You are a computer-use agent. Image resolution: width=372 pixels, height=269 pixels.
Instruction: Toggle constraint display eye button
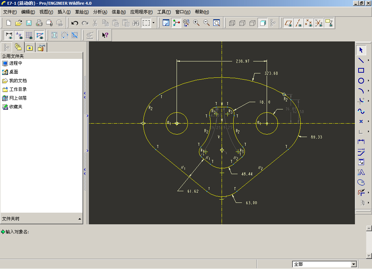(x=19, y=35)
